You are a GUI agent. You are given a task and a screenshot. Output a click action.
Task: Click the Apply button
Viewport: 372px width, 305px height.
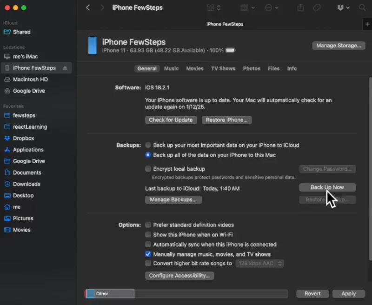(x=348, y=294)
